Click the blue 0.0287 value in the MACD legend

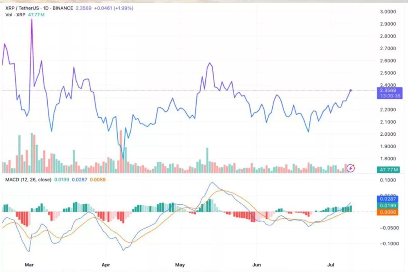coord(79,179)
